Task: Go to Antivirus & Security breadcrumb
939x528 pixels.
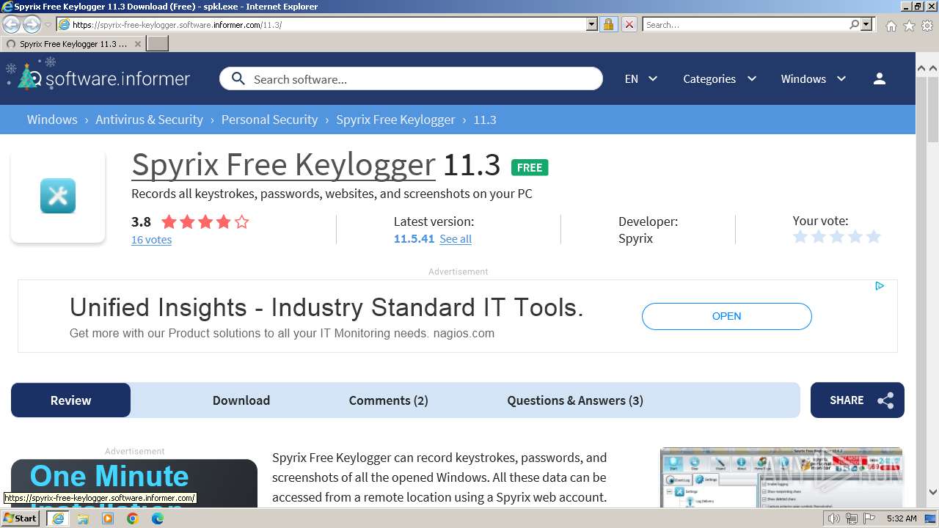Action: (x=149, y=120)
